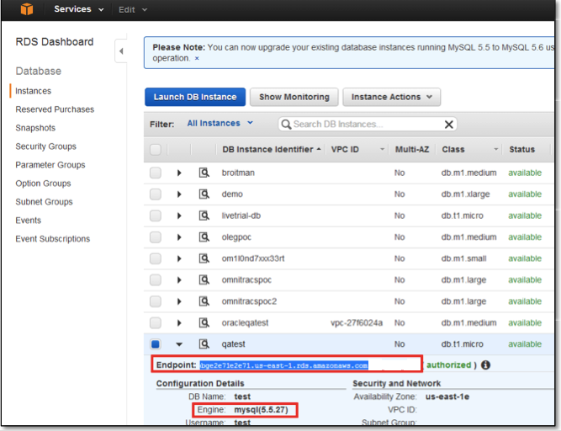Check the broitman instance checkbox
This screenshot has height=431, width=561.
pyautogui.click(x=156, y=173)
